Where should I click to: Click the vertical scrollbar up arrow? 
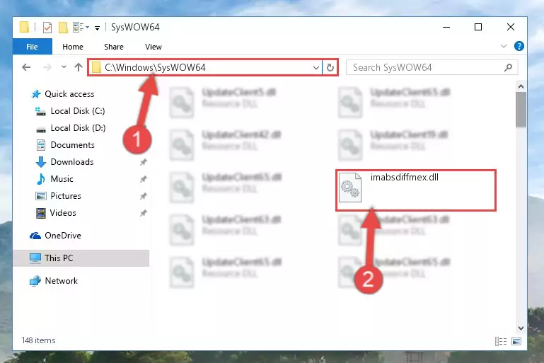coord(521,86)
